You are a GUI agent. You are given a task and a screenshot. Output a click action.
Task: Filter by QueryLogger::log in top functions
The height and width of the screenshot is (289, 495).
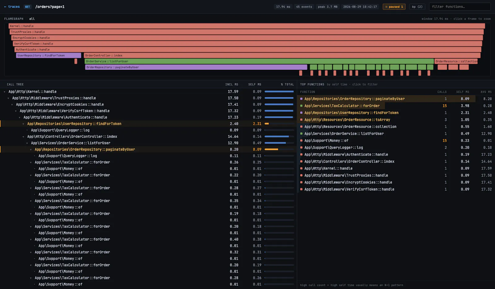coord(396,147)
